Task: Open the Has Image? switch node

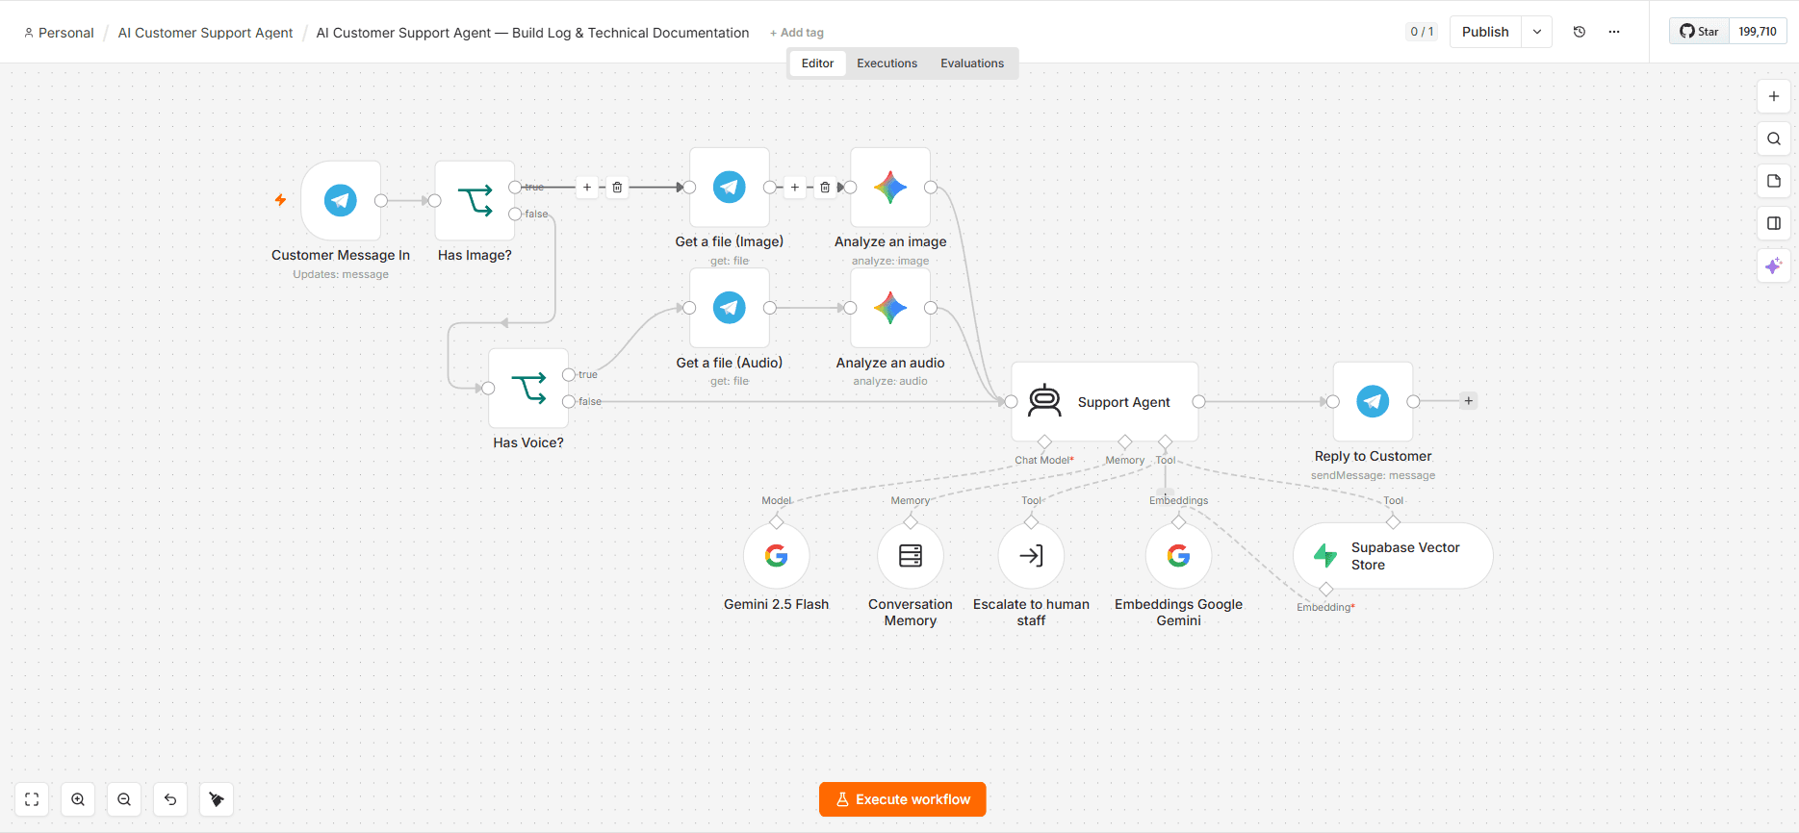Action: coord(475,200)
